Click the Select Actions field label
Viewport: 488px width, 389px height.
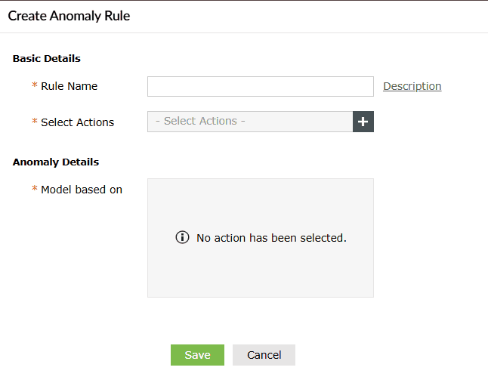click(77, 122)
